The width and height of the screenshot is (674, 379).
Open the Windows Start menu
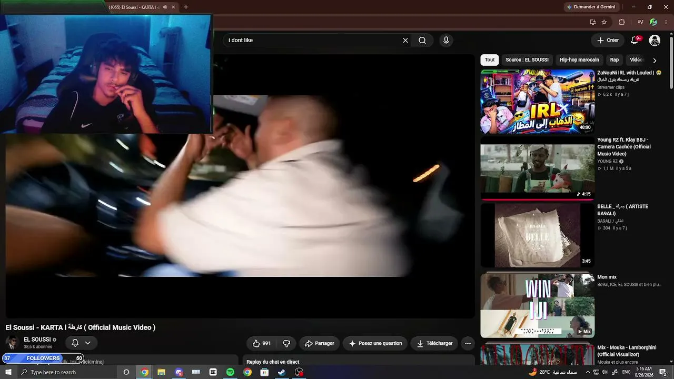tap(8, 372)
